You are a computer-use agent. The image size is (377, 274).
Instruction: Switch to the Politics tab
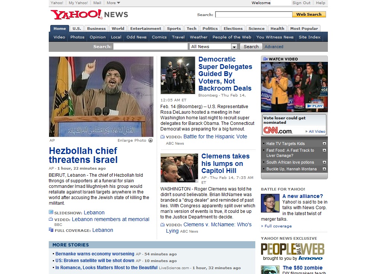click(x=210, y=28)
